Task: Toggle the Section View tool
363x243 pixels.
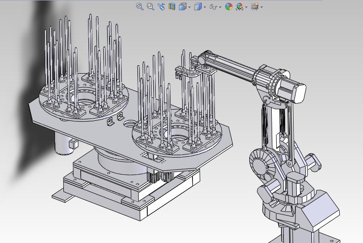Action: coord(172,7)
